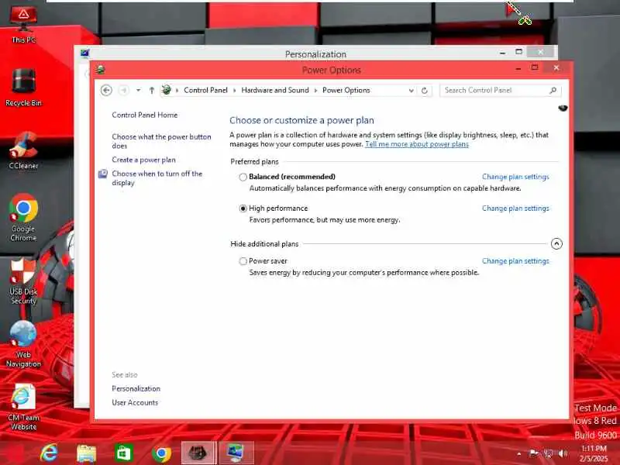The width and height of the screenshot is (620, 465).
Task: Expand the arrow after Hardware and Sound
Action: point(315,91)
